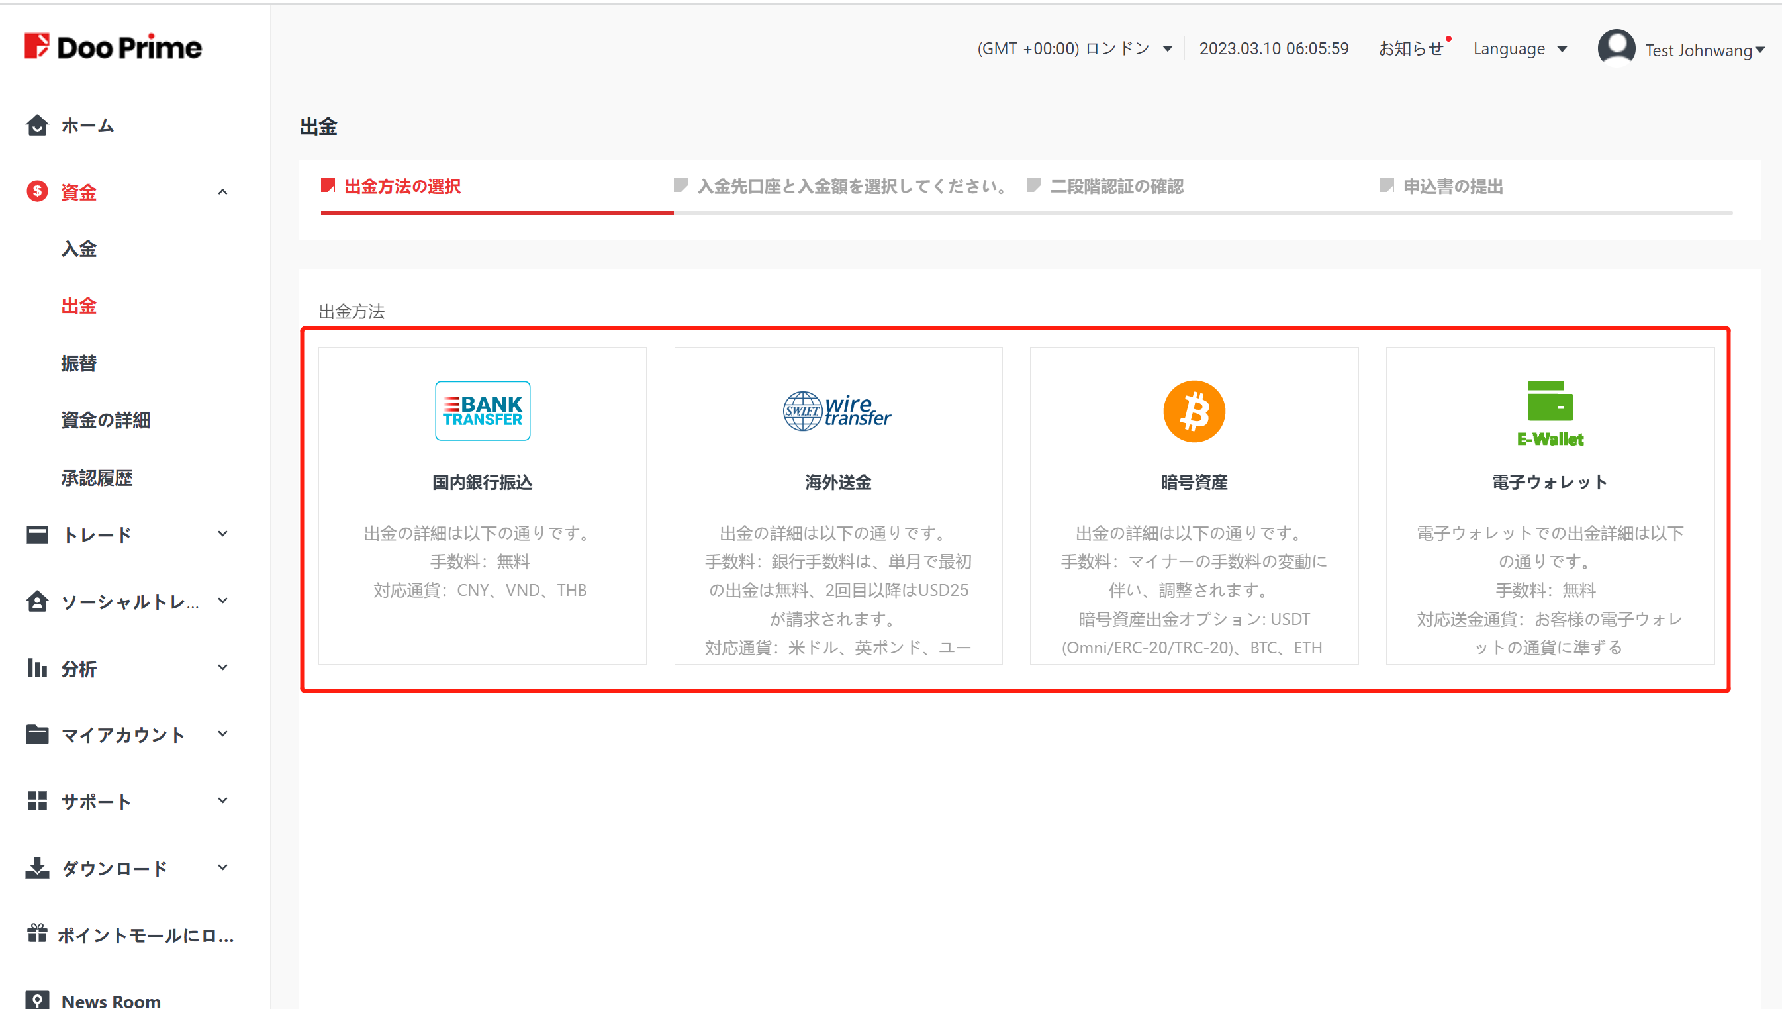Click the 出金 page heading
Viewport: 1782px width, 1009px height.
(x=318, y=127)
